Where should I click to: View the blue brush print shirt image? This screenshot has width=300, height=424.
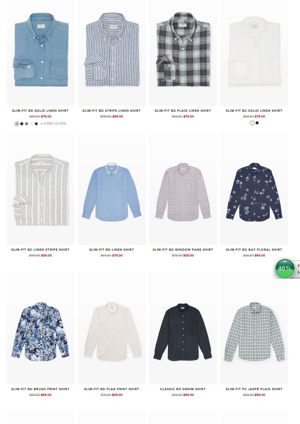coord(40,328)
